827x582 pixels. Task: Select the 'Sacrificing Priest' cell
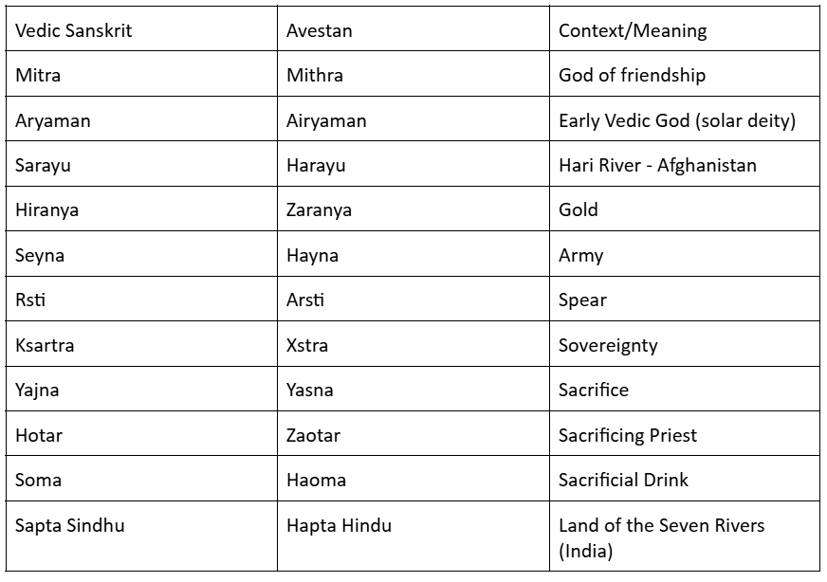[x=685, y=434]
